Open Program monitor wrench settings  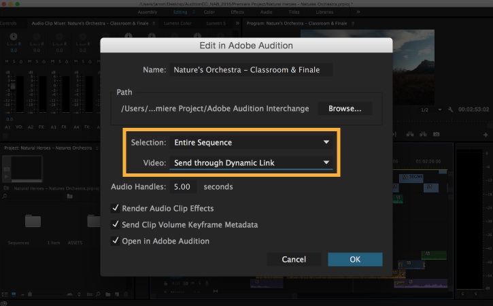(451, 109)
